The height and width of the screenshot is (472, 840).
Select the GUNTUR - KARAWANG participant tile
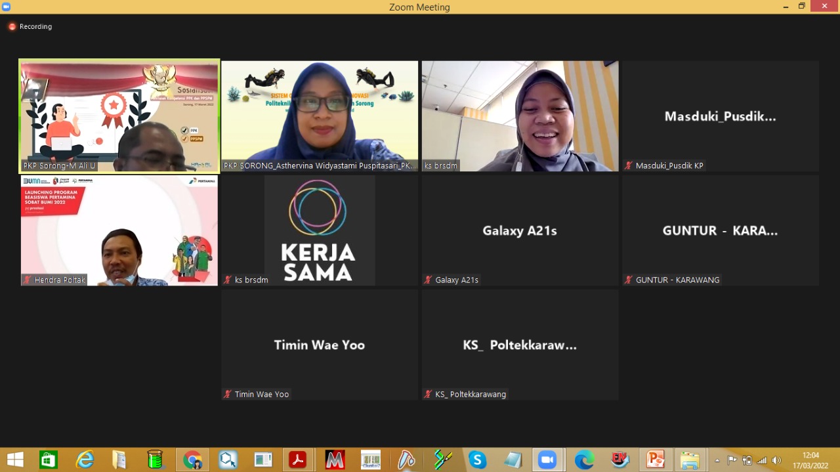(x=720, y=230)
